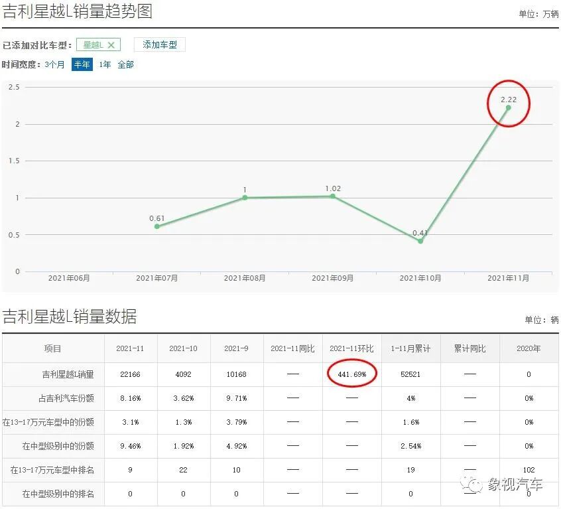The image size is (561, 509).
Task: Click the 2021-11 column header
Action: (130, 348)
